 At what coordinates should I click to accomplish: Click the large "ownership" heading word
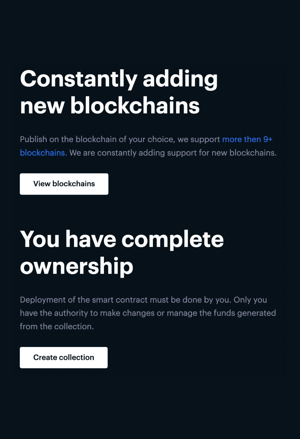[x=77, y=266]
